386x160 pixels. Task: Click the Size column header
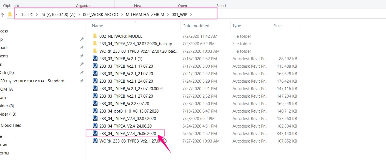coord(278,26)
